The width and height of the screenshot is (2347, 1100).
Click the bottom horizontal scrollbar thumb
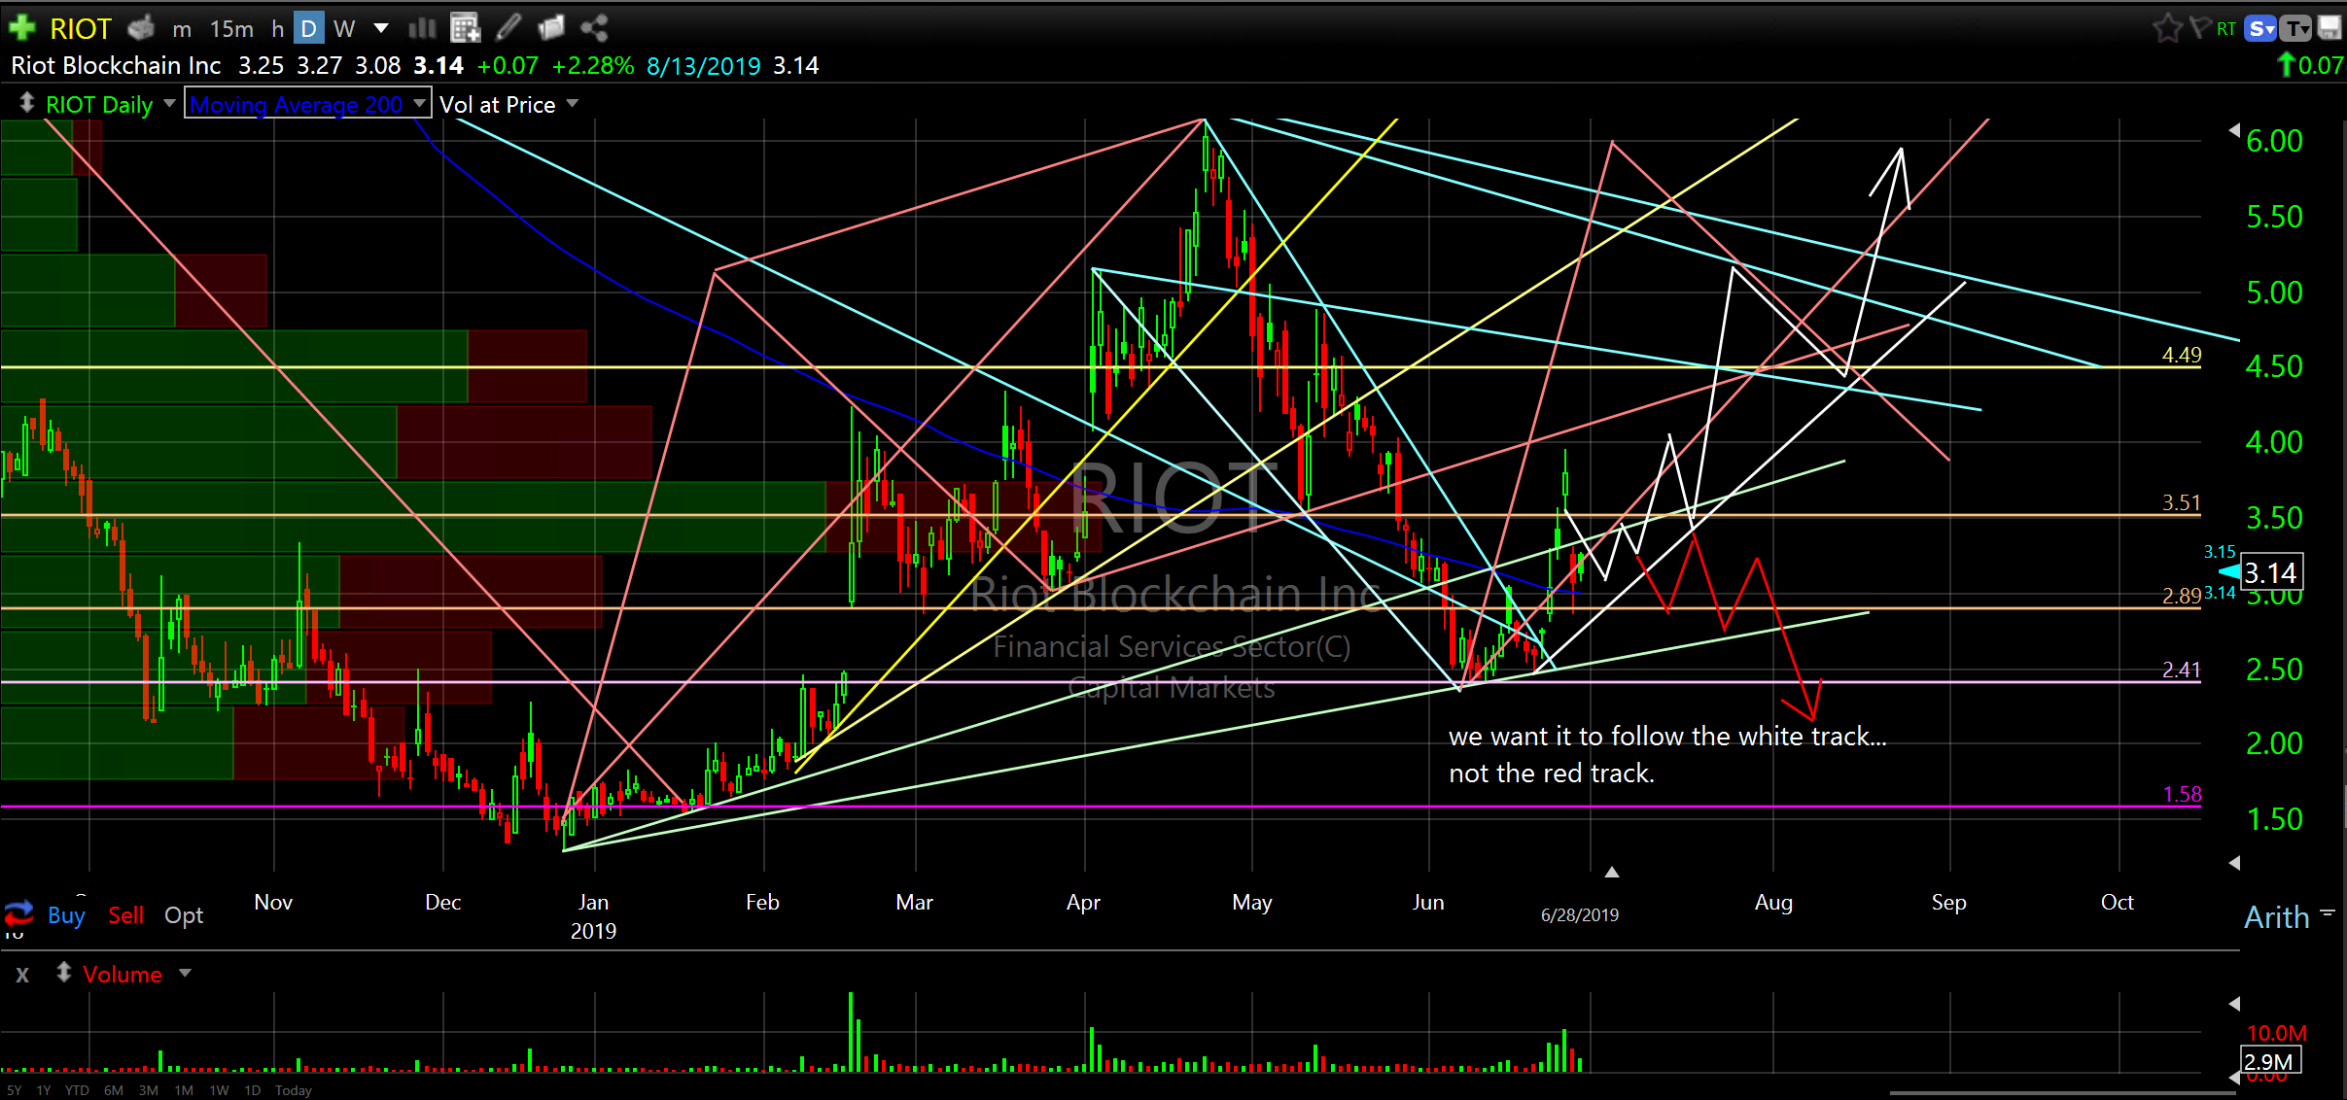(2061, 1093)
